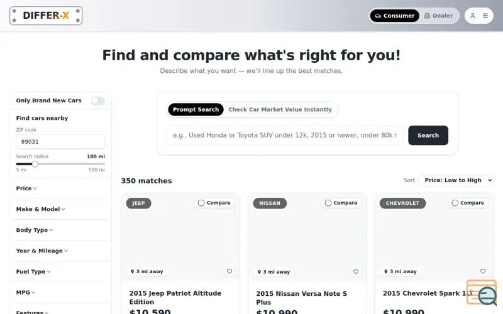The image size is (503, 314).
Task: Favorite the Jeep Patriot with heart icon
Action: point(229,271)
